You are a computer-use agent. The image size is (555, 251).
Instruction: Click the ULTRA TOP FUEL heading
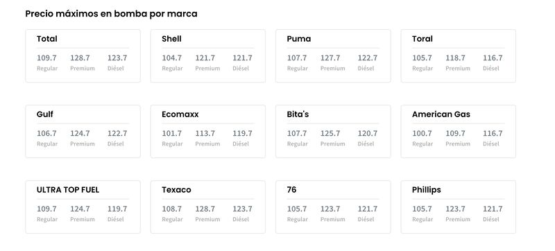68,190
